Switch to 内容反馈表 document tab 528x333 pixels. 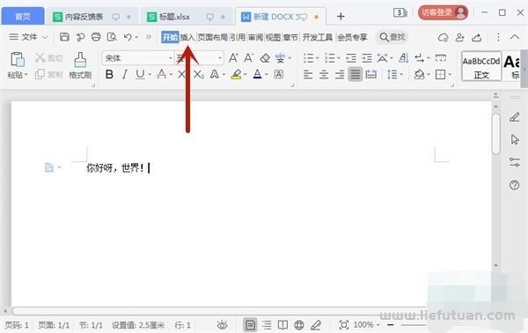(84, 17)
